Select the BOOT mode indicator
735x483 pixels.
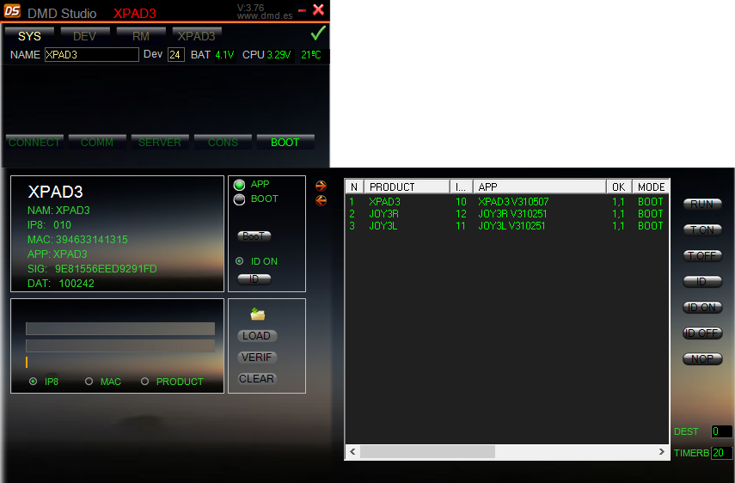pyautogui.click(x=240, y=199)
